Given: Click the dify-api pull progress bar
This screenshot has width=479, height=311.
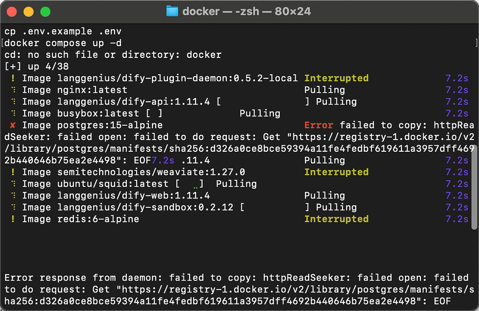Looking at the screenshot, I should click(x=262, y=102).
